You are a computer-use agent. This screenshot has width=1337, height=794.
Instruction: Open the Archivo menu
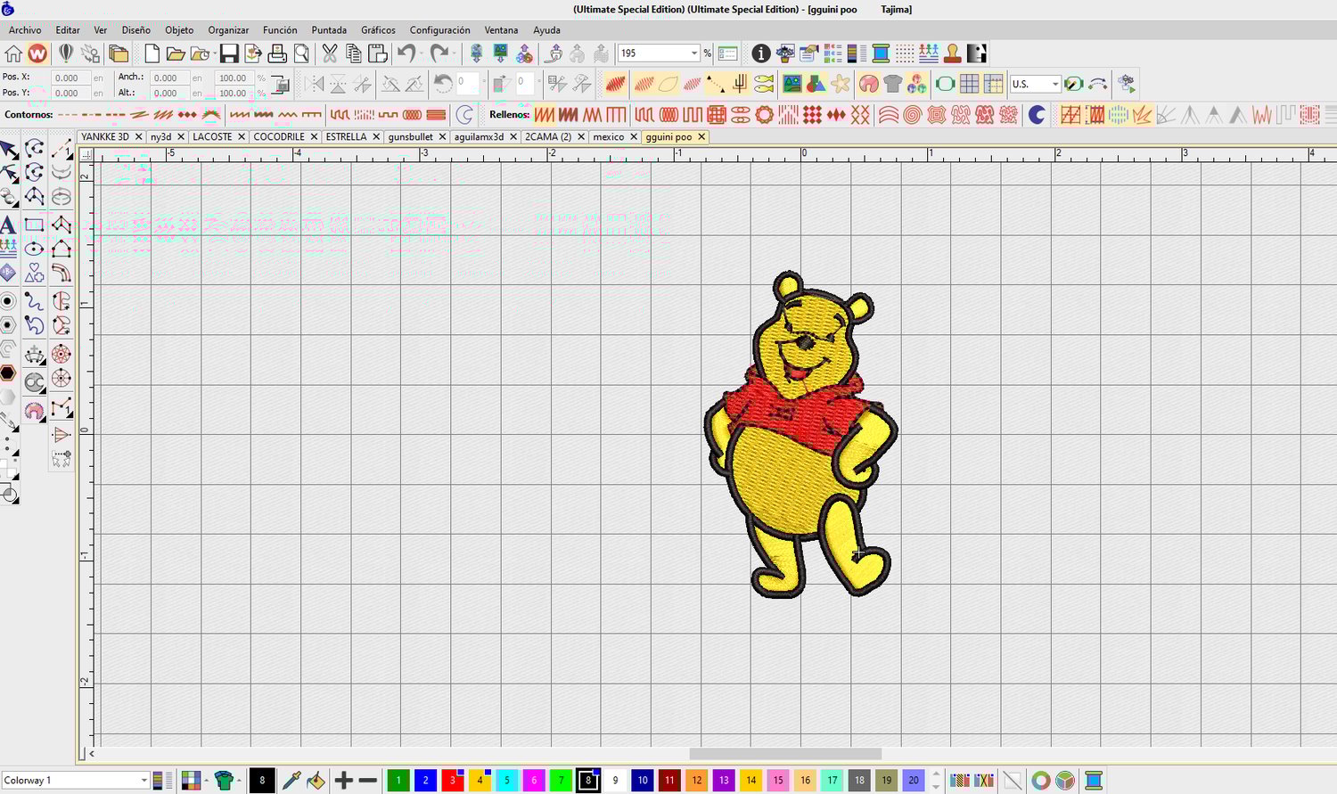point(25,30)
